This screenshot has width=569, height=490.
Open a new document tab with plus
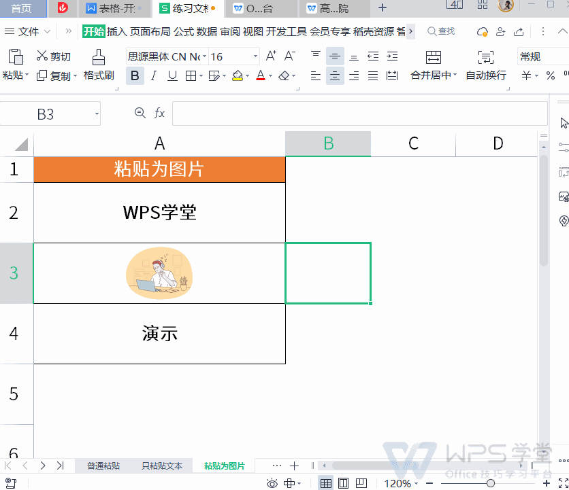coord(382,7)
